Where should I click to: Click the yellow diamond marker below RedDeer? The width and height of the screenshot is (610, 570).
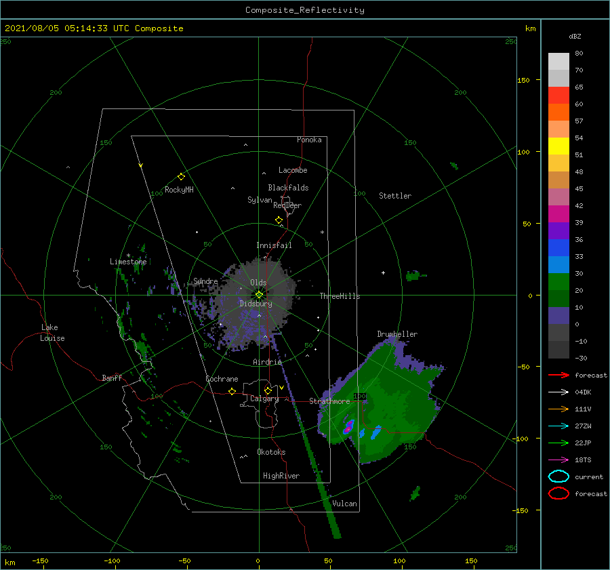click(x=279, y=220)
